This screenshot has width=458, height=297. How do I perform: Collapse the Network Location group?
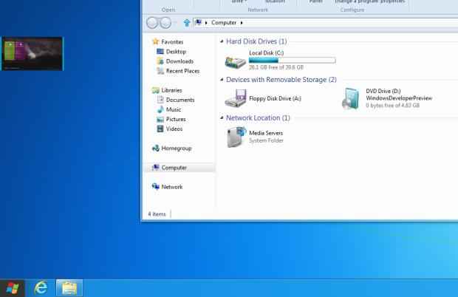pos(222,117)
